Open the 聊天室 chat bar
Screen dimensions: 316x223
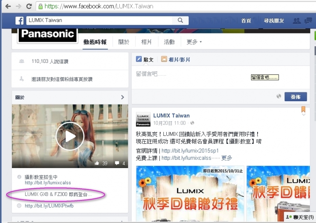(x=300, y=217)
